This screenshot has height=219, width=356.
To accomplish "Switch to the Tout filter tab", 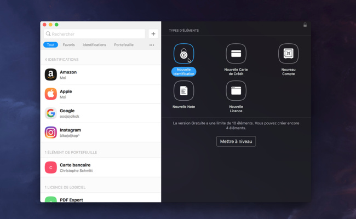I will pyautogui.click(x=50, y=45).
